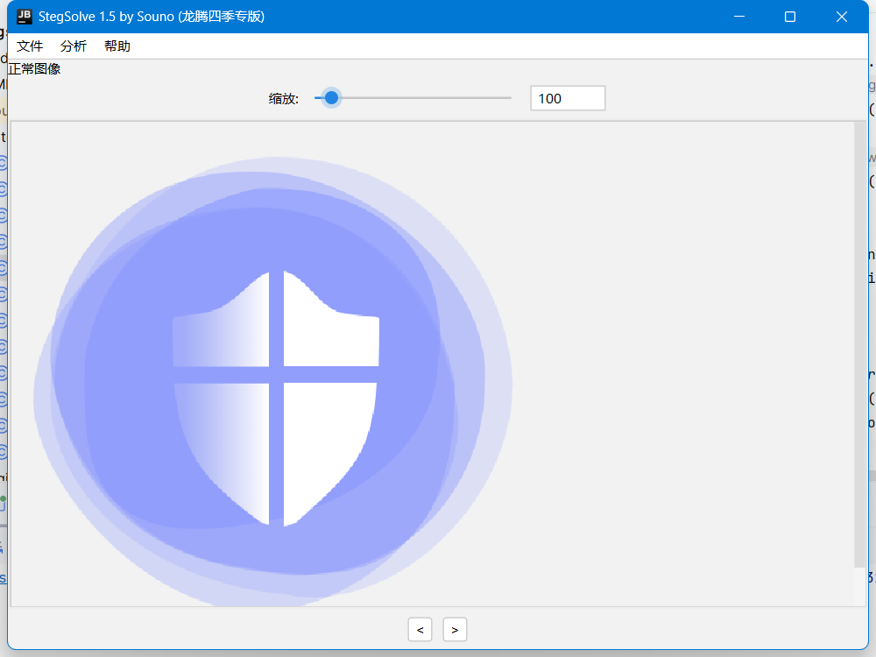Open the 分析 menu
This screenshot has width=876, height=657.
[x=74, y=46]
